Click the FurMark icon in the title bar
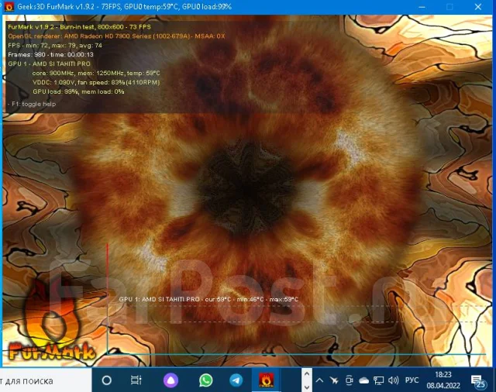 click(9, 6)
